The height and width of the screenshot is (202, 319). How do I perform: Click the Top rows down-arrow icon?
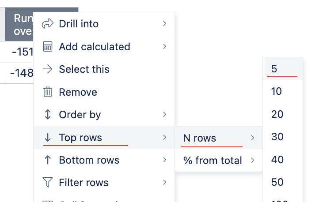pos(48,138)
